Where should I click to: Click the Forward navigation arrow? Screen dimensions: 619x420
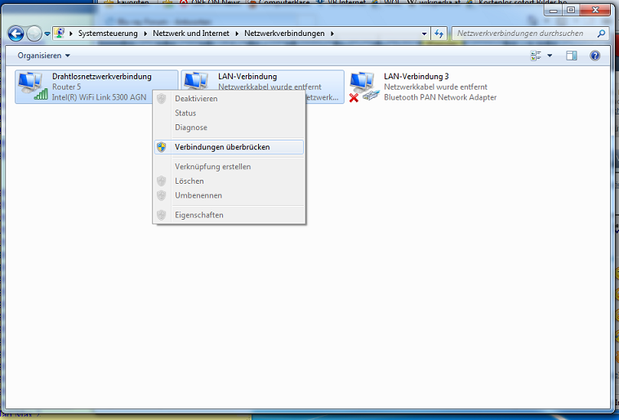tap(34, 34)
